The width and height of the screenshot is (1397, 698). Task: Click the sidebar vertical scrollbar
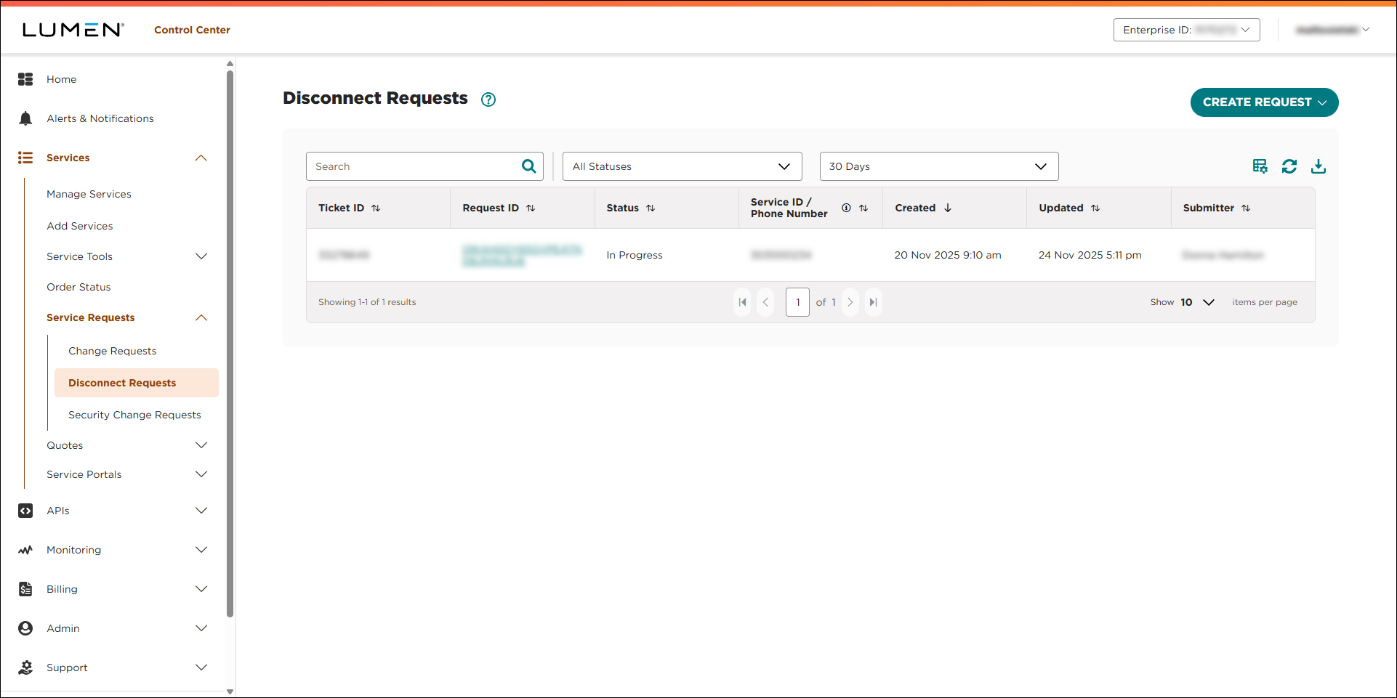(x=230, y=341)
